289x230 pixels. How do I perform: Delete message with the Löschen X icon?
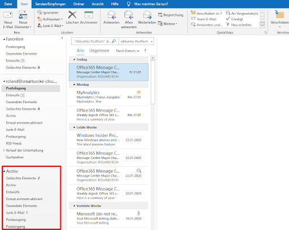click(x=72, y=17)
